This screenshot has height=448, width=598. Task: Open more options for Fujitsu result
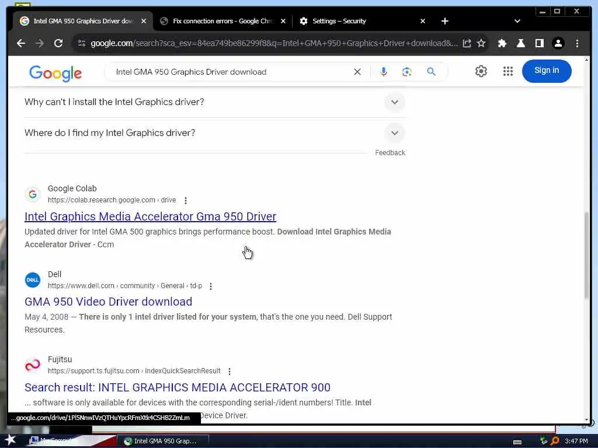(229, 372)
